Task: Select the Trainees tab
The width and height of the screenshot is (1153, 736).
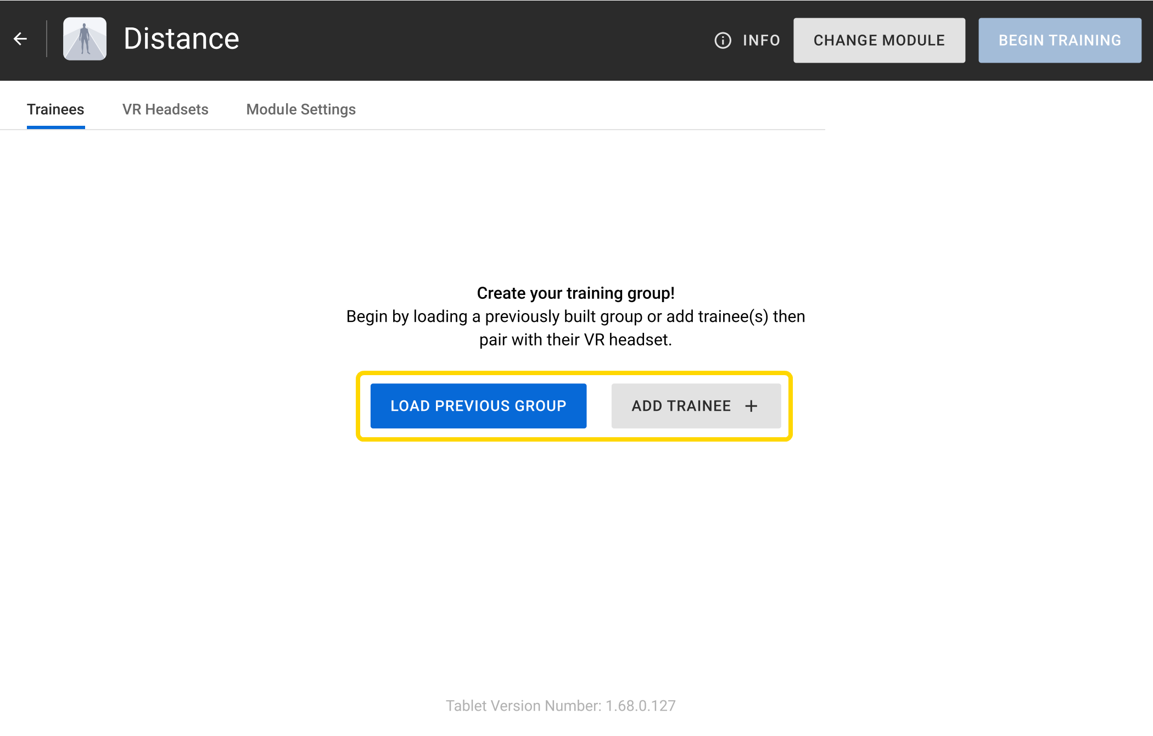Action: click(x=55, y=109)
